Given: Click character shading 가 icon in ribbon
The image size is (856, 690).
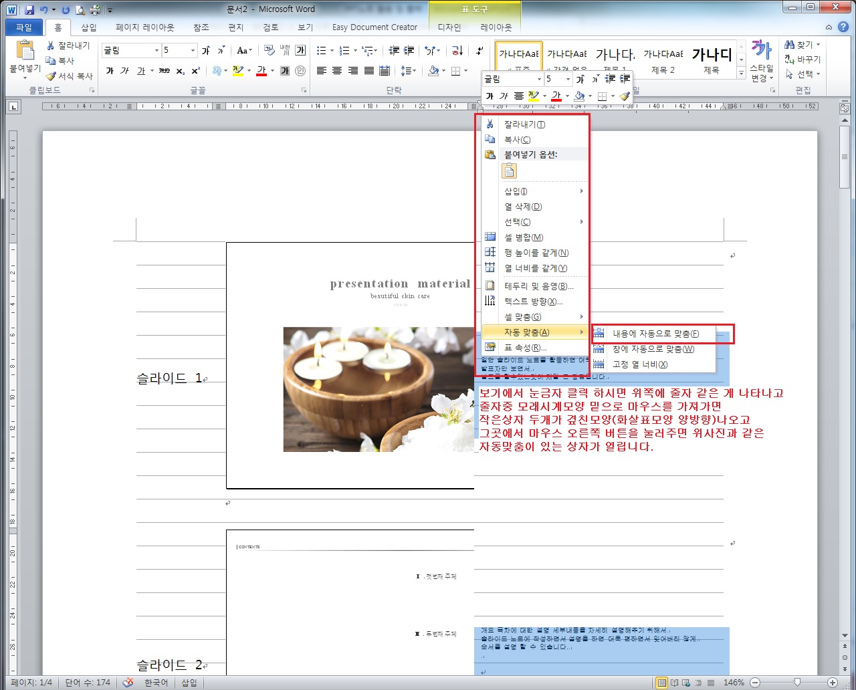Looking at the screenshot, I should coord(285,70).
